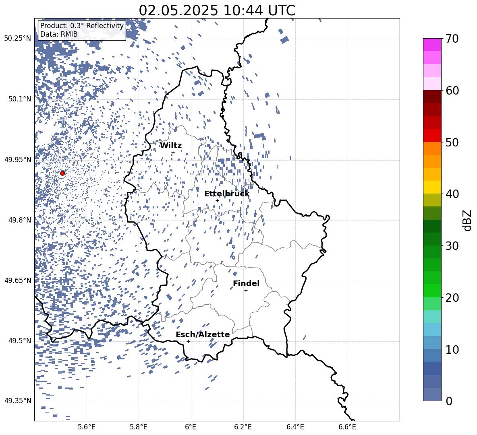
Task: Click the magenta band at top of colorbar
Action: pyautogui.click(x=432, y=45)
